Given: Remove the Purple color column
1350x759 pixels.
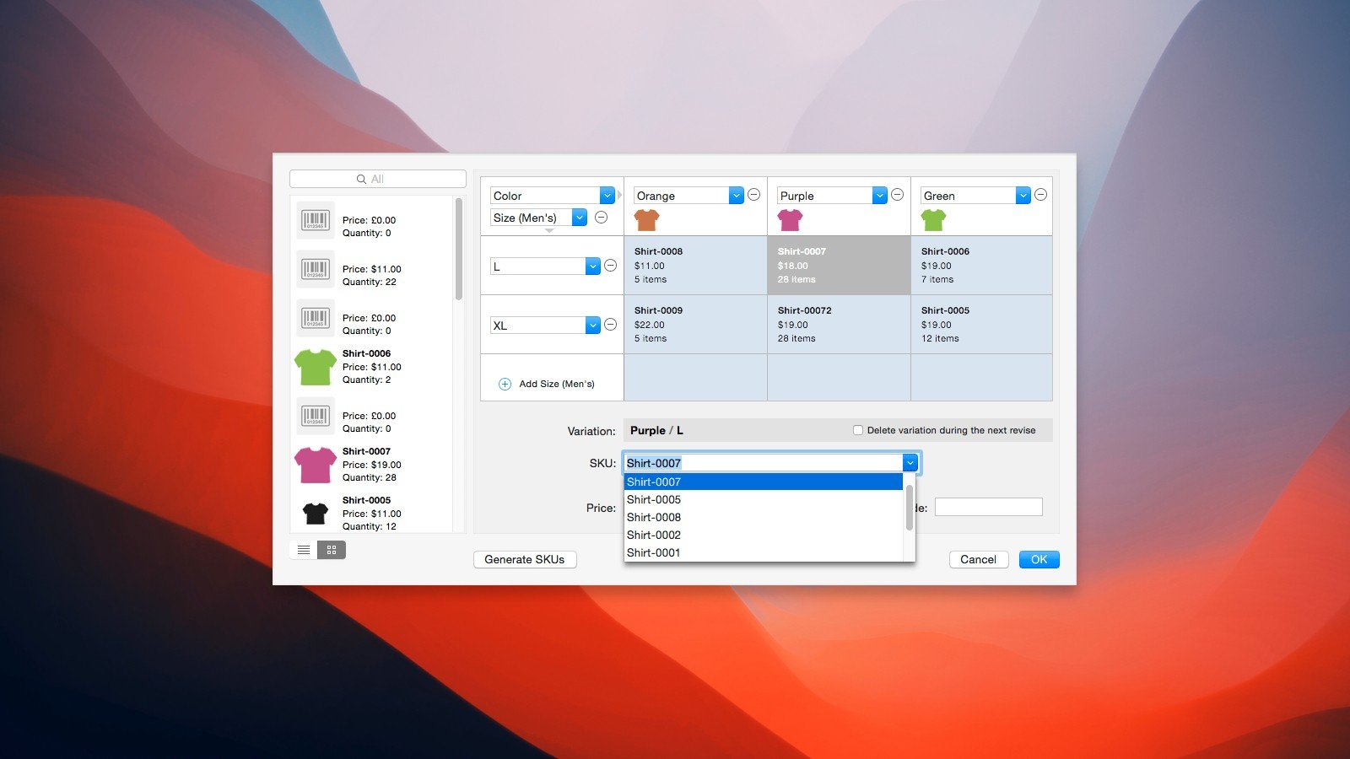Looking at the screenshot, I should click(898, 195).
